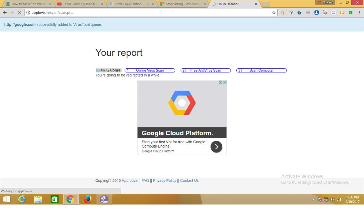Click the Your report heading
This screenshot has width=364, height=213.
pyautogui.click(x=119, y=53)
